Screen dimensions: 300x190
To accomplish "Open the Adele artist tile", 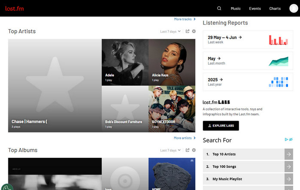I will click(x=125, y=62).
